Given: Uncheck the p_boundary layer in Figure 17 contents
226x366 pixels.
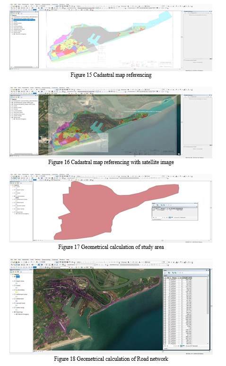Looking at the screenshot, I should point(15,196).
